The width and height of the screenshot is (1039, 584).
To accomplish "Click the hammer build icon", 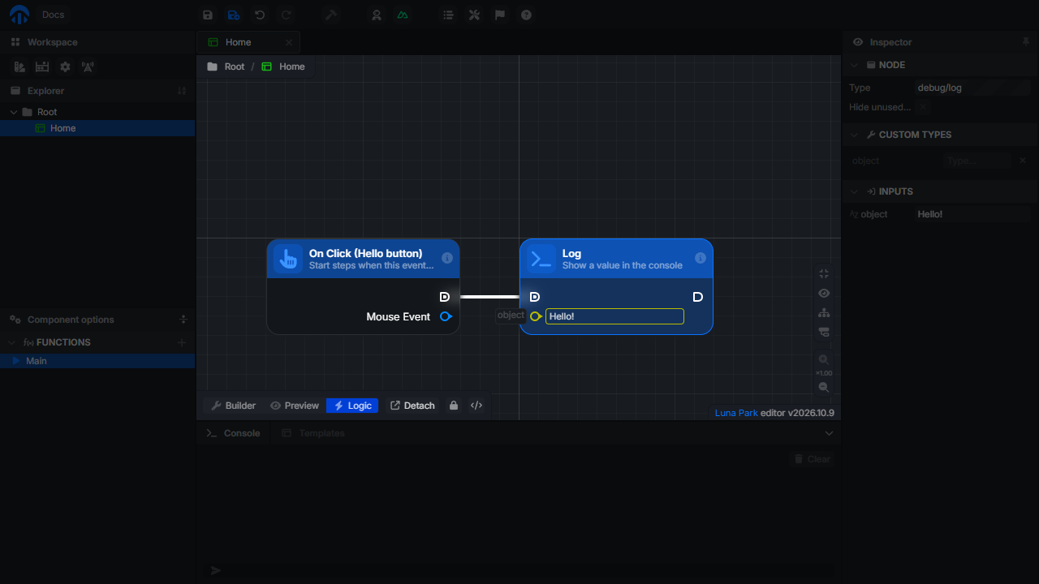I will (x=330, y=15).
